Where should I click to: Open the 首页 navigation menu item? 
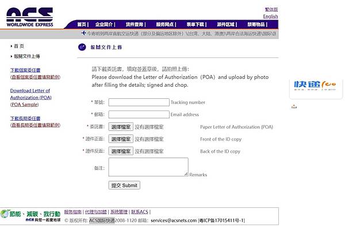82,24
